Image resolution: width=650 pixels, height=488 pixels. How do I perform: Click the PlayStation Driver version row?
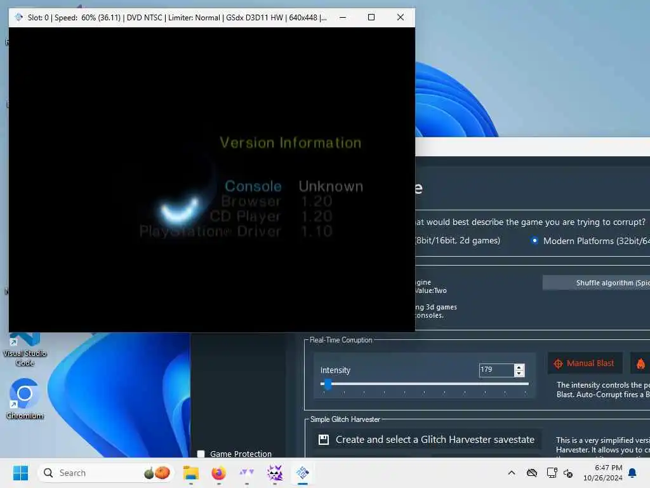[x=236, y=231]
